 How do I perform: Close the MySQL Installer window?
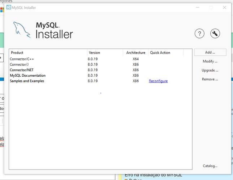[225, 8]
